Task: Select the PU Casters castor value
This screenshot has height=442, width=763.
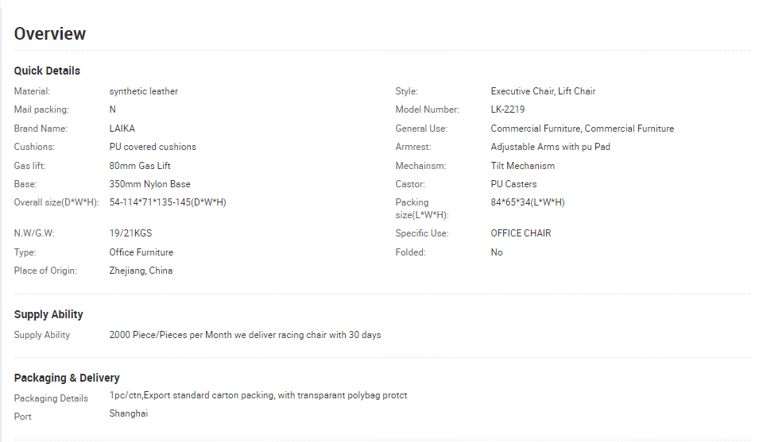Action: [513, 184]
